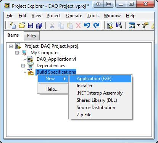Select the Dependencies tree label

[x=51, y=66]
